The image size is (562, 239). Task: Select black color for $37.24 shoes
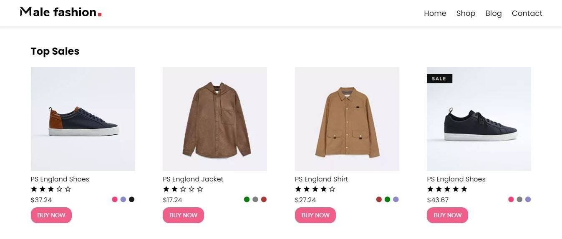coord(132,199)
